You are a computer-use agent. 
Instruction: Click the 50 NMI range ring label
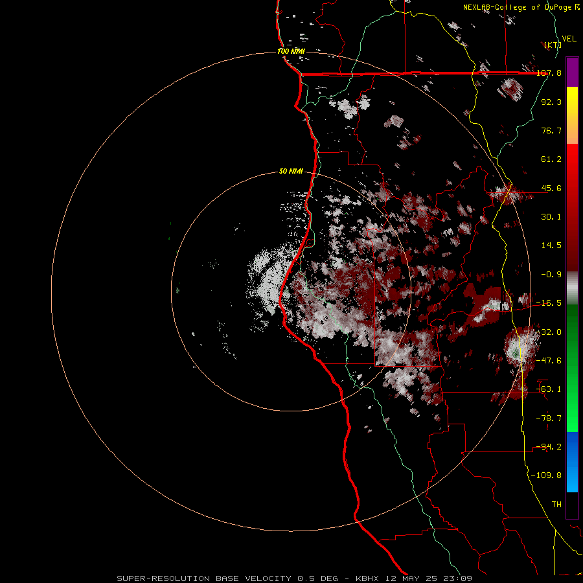coord(291,171)
